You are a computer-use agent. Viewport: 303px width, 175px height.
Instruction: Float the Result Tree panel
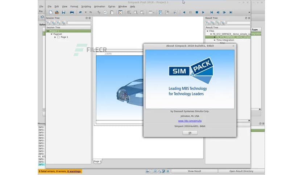tap(246, 18)
